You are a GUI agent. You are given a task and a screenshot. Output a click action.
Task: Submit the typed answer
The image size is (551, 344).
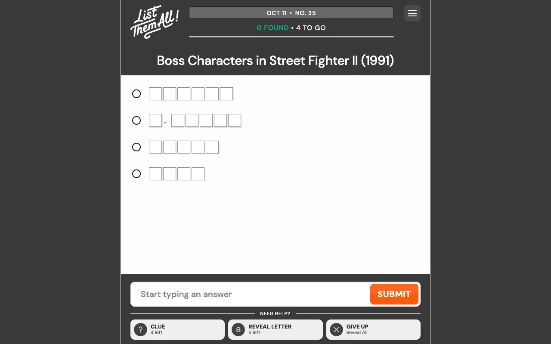pyautogui.click(x=394, y=294)
